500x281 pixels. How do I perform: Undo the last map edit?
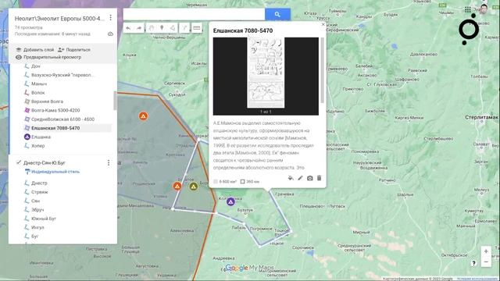coord(128,28)
